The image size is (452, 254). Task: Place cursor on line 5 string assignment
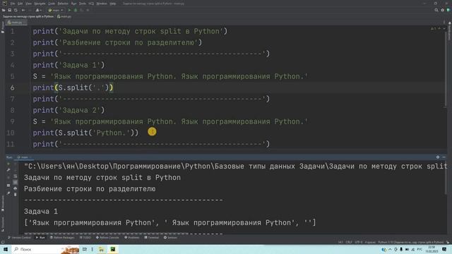tap(170, 76)
